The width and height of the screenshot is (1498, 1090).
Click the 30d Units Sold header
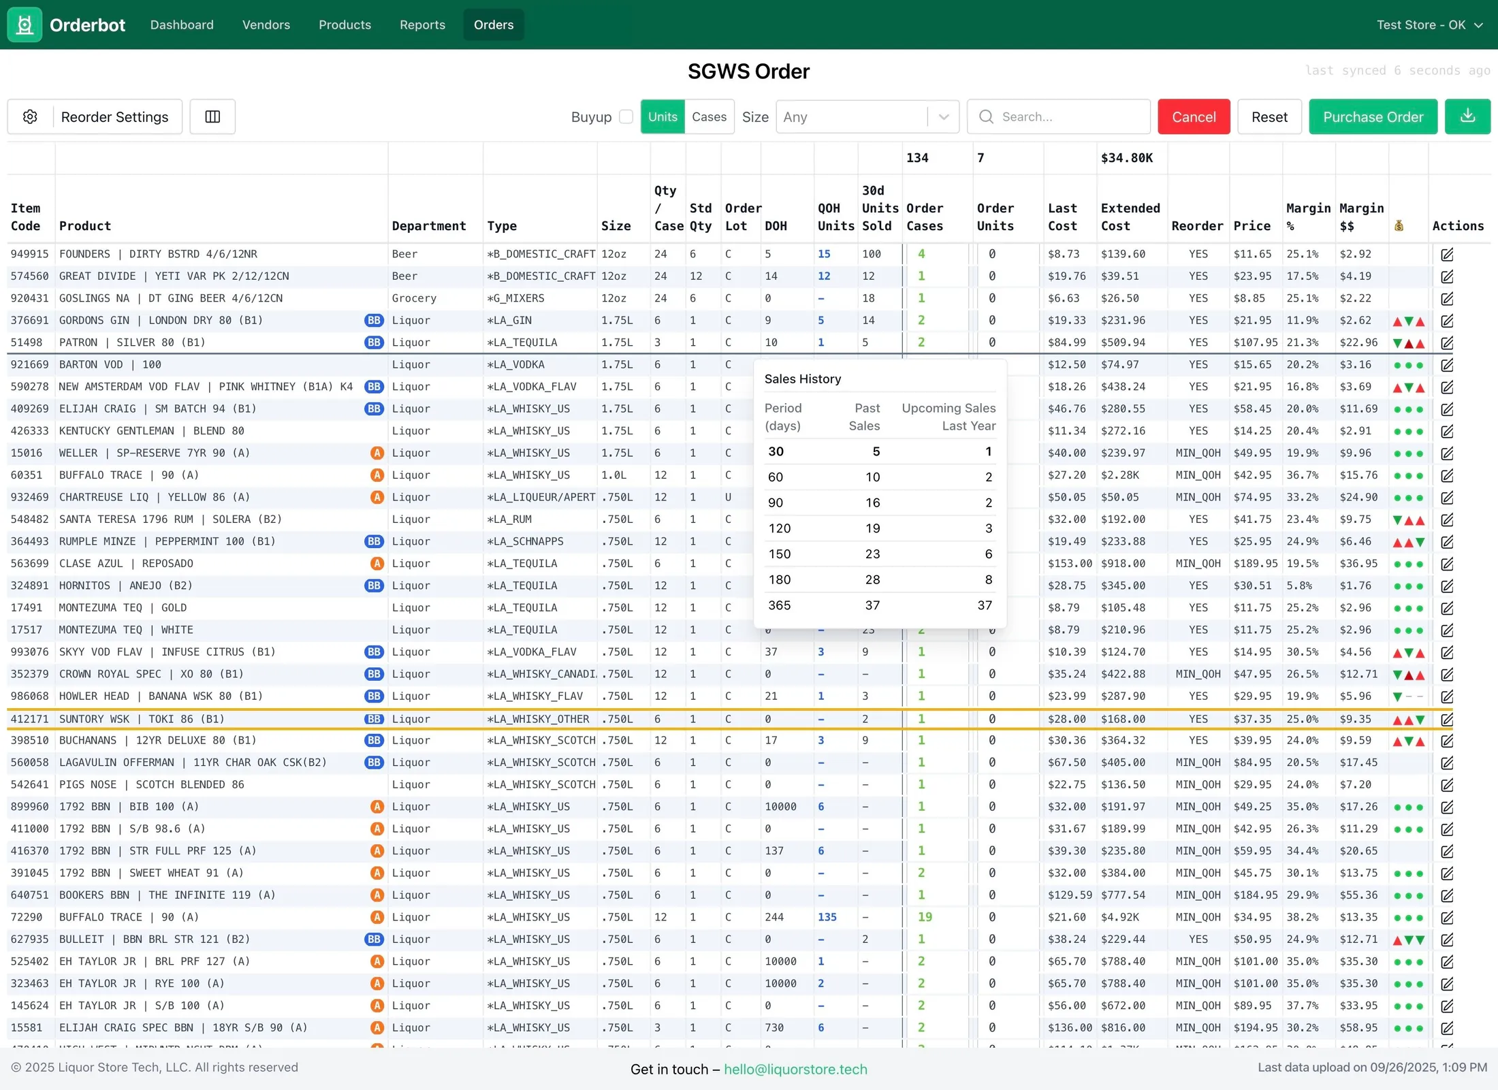[x=880, y=208]
